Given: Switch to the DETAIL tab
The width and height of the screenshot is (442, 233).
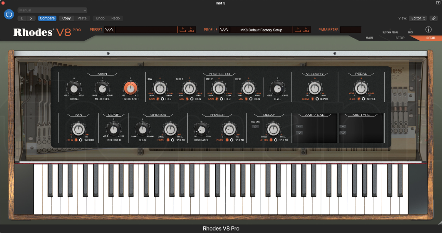Looking at the screenshot, I should (431, 38).
